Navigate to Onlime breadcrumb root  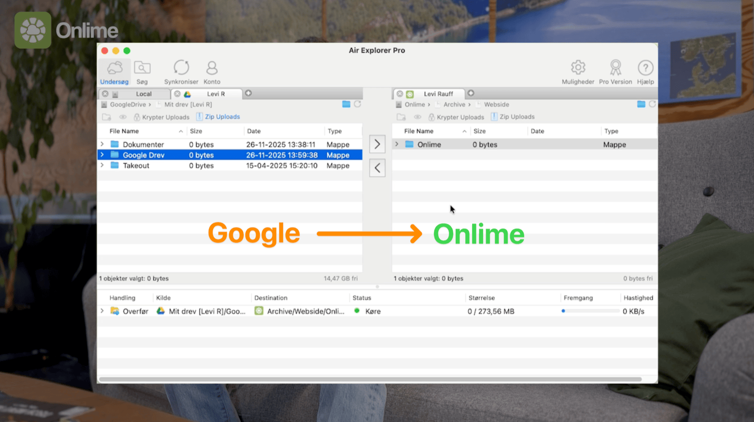click(415, 105)
